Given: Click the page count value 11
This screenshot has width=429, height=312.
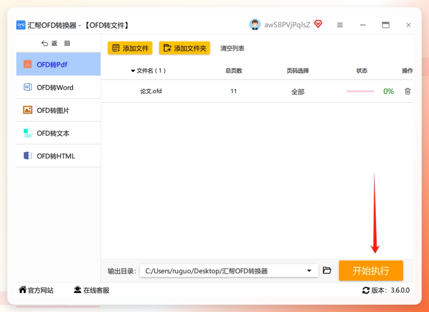Looking at the screenshot, I should point(233,91).
